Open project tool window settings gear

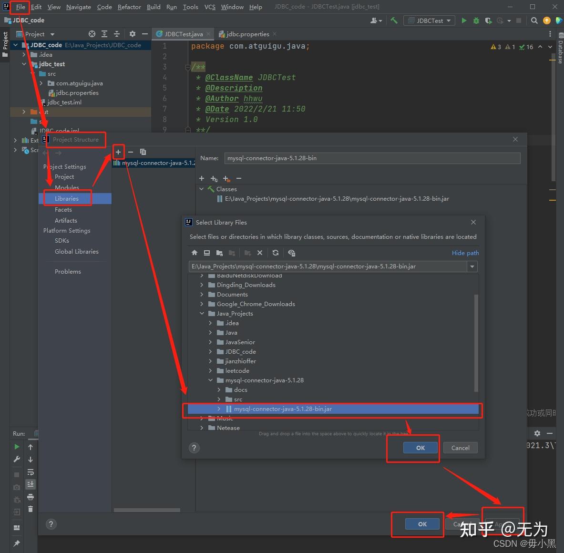point(133,34)
